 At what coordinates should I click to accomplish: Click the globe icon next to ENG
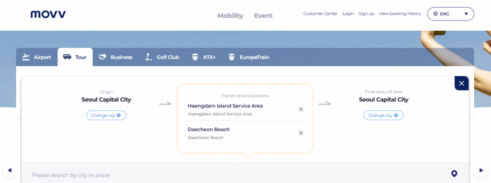pos(435,14)
